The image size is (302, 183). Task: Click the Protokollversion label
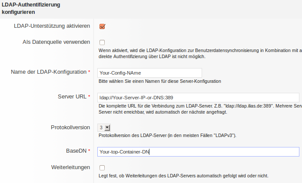pos(70,127)
